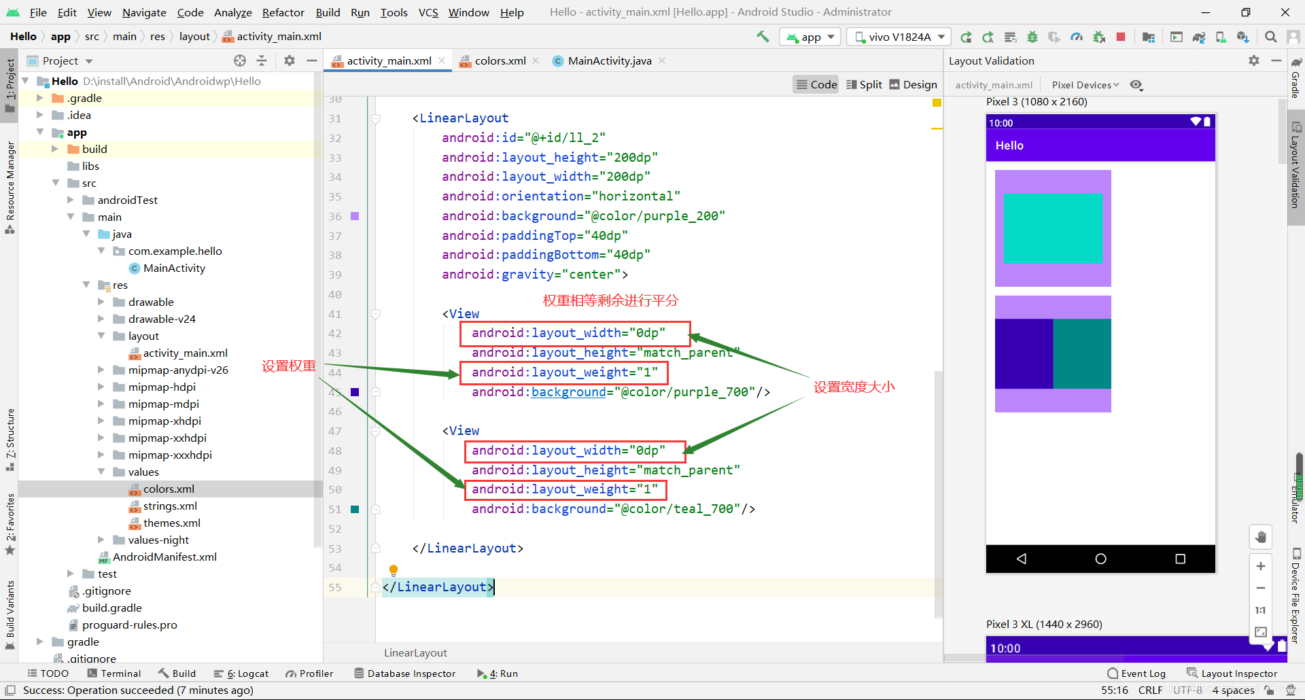Click the red Stop button

coord(1121,37)
